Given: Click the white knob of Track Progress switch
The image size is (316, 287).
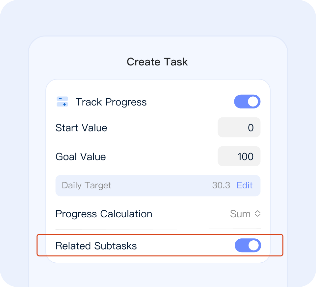Looking at the screenshot, I should pos(253,102).
